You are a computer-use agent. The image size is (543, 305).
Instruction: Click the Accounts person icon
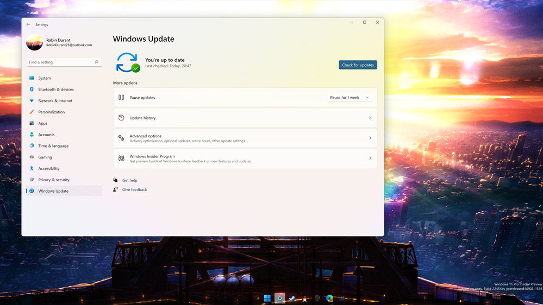pyautogui.click(x=32, y=134)
